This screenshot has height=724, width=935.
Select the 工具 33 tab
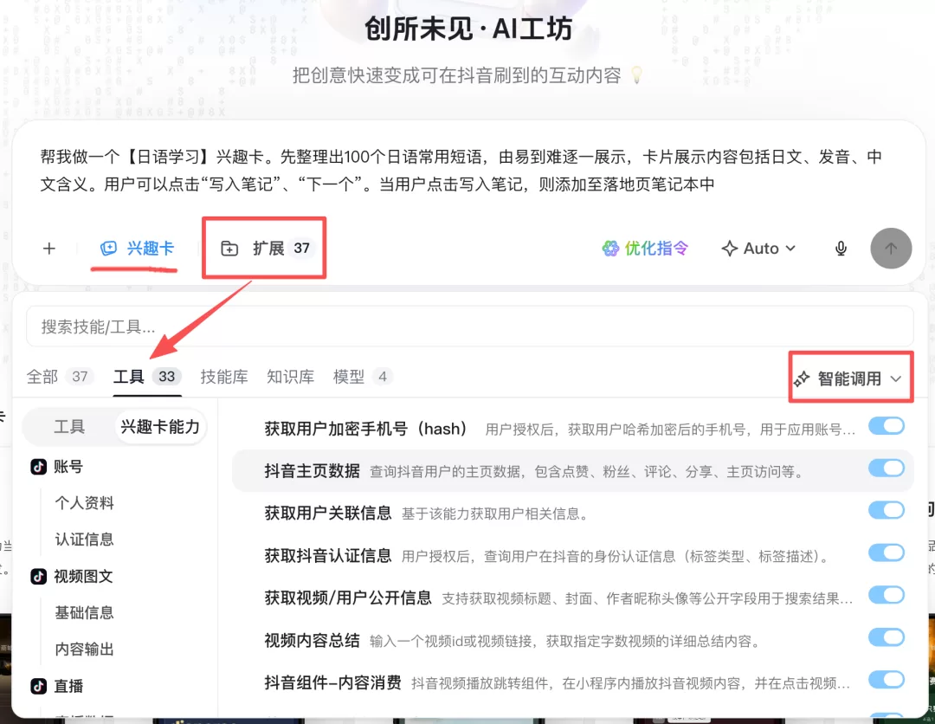pos(147,377)
